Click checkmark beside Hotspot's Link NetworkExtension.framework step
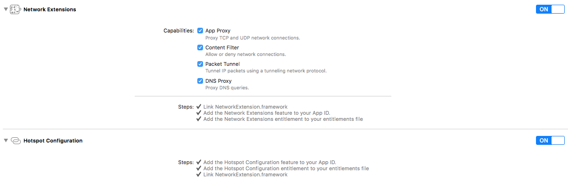 (199, 174)
